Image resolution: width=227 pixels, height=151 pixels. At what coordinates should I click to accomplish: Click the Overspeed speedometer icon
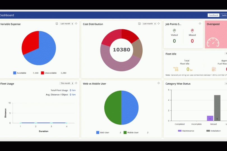click(x=213, y=42)
